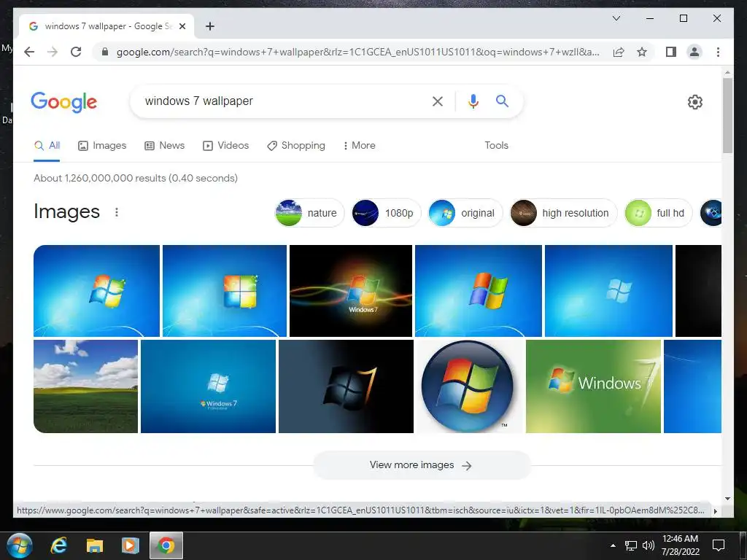Click the scrollbar down arrow
Screen dimensions: 747x560
click(x=727, y=499)
